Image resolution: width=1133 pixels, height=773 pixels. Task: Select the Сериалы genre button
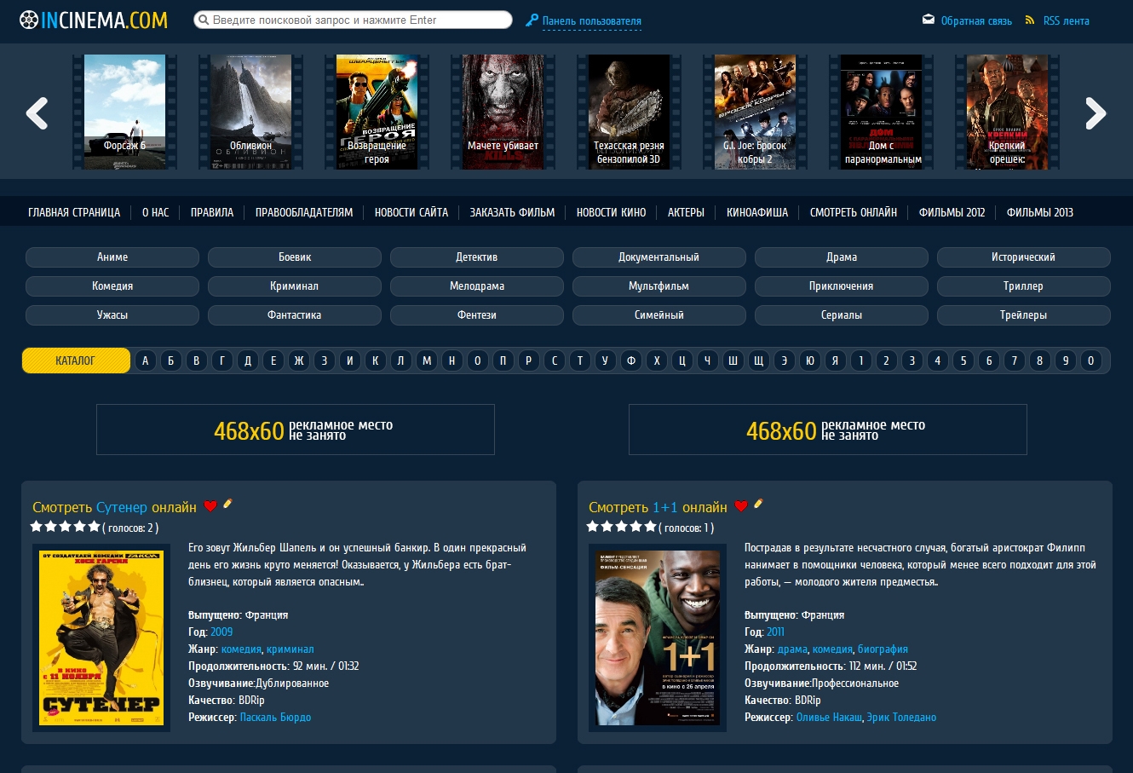[842, 315]
